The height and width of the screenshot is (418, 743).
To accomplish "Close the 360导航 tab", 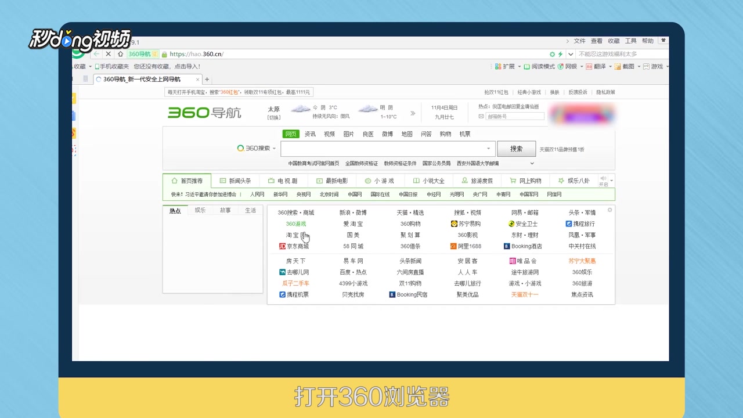I will pyautogui.click(x=197, y=80).
